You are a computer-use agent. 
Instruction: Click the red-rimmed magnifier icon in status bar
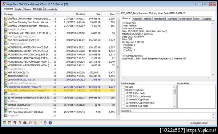(x=30, y=123)
